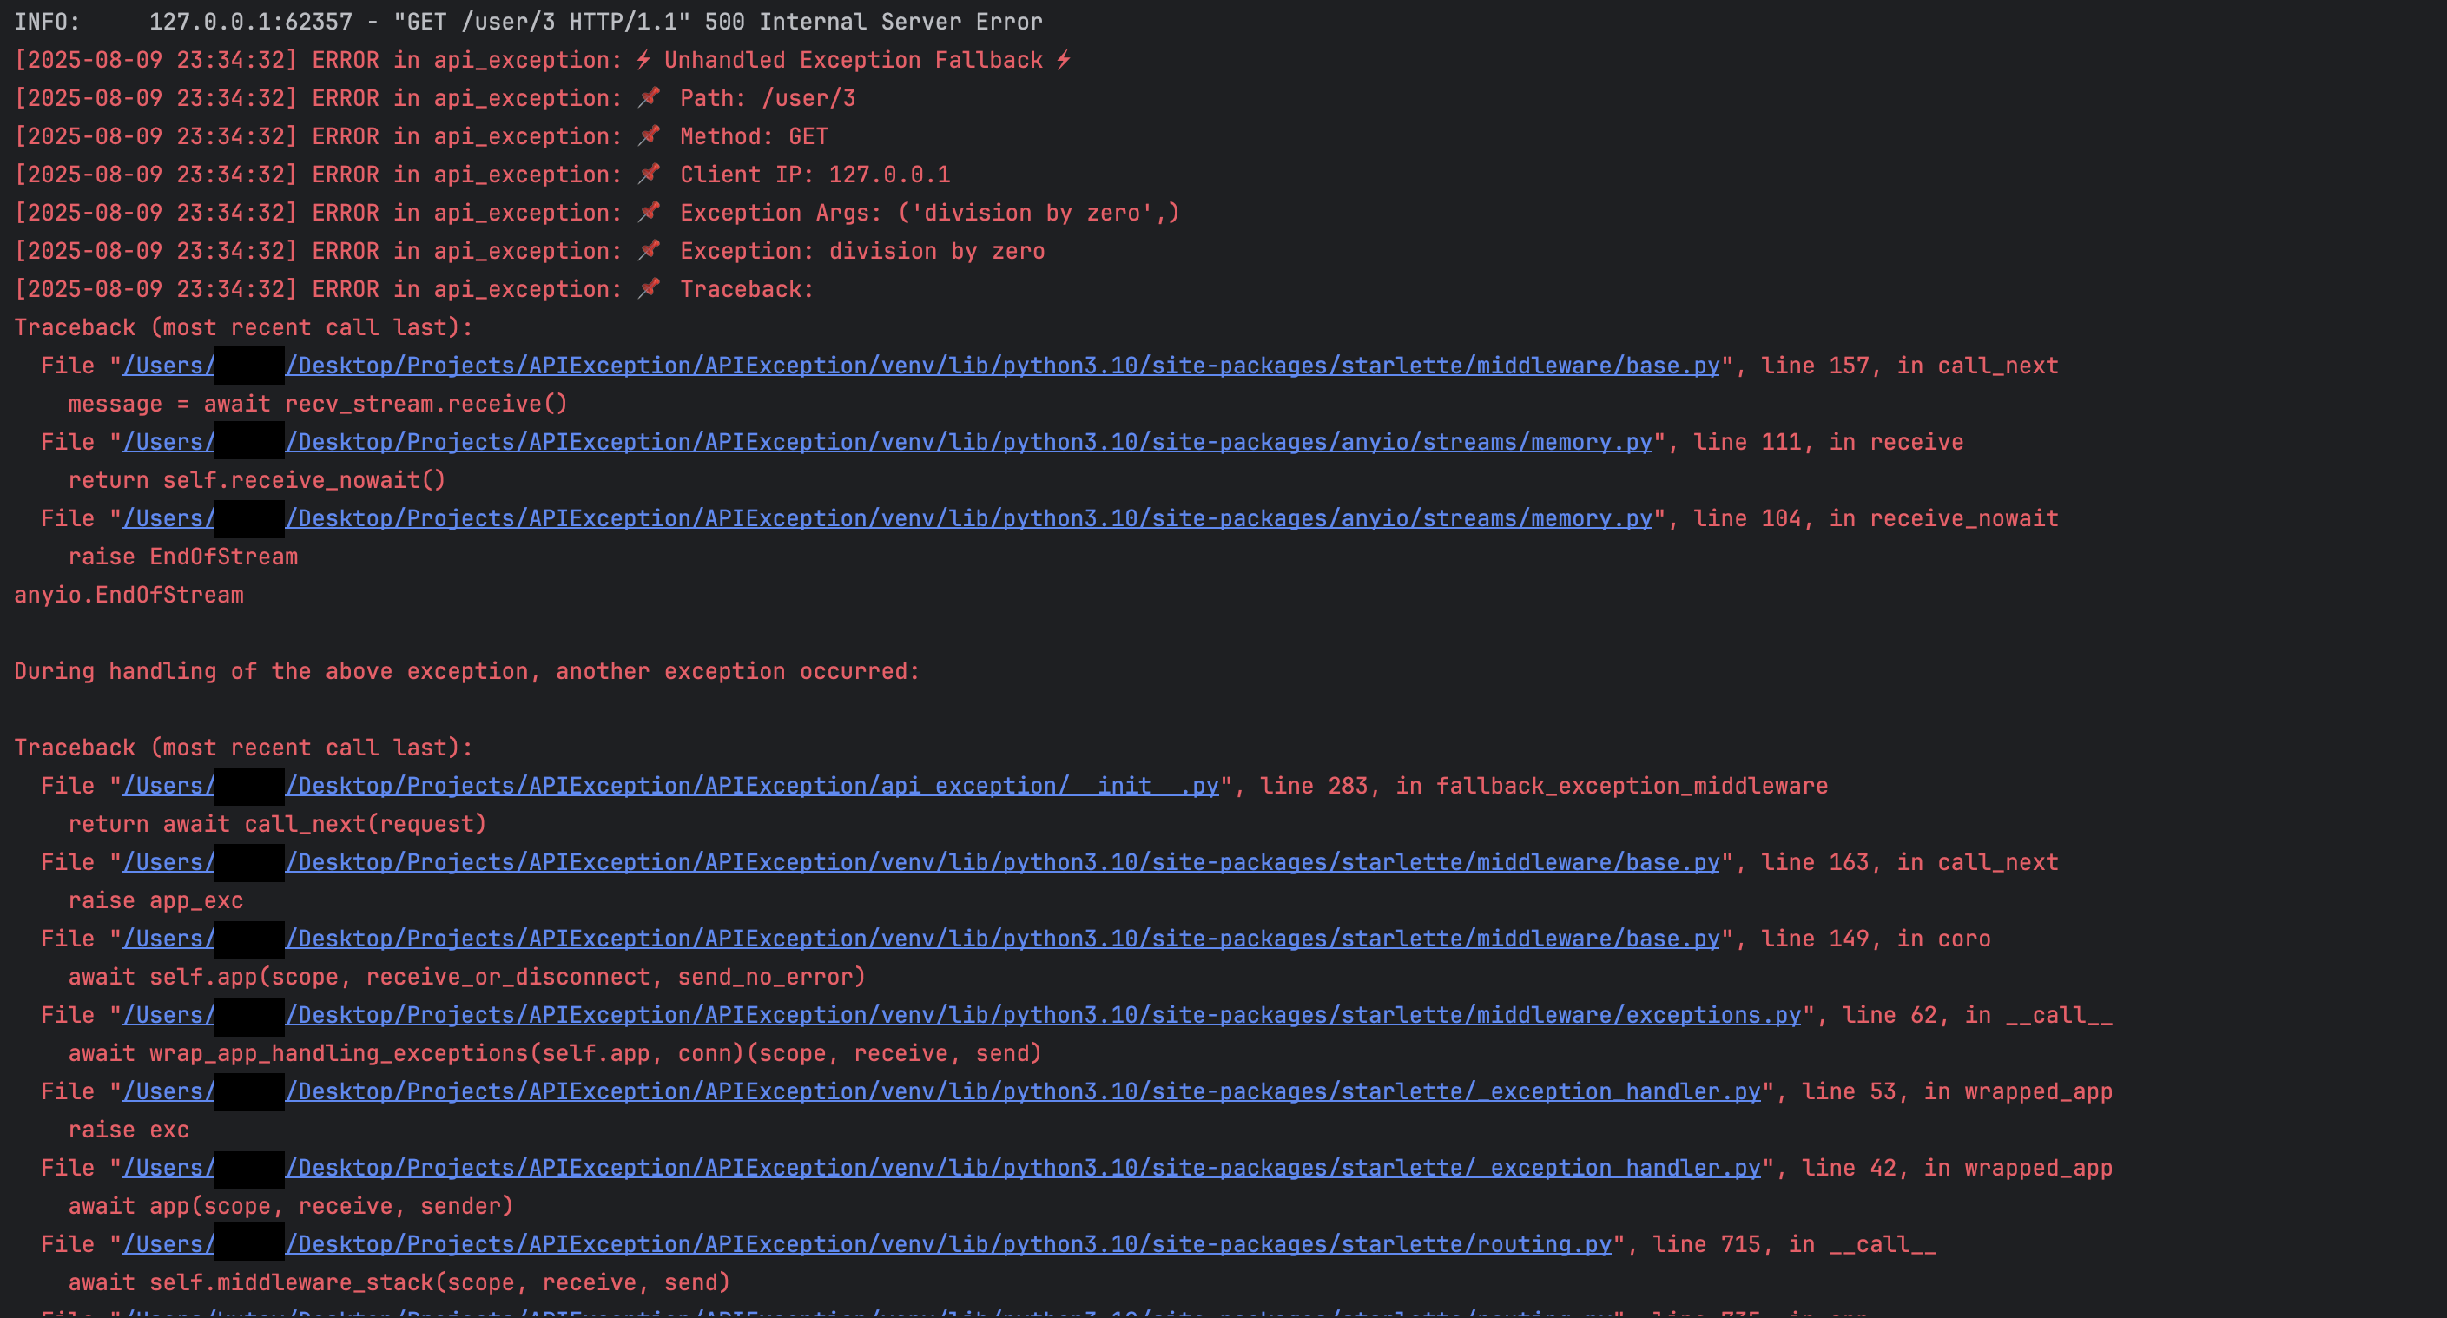This screenshot has height=1318, width=2447.
Task: Open the _exception_handler.py link at line 53
Action: [1023, 1092]
